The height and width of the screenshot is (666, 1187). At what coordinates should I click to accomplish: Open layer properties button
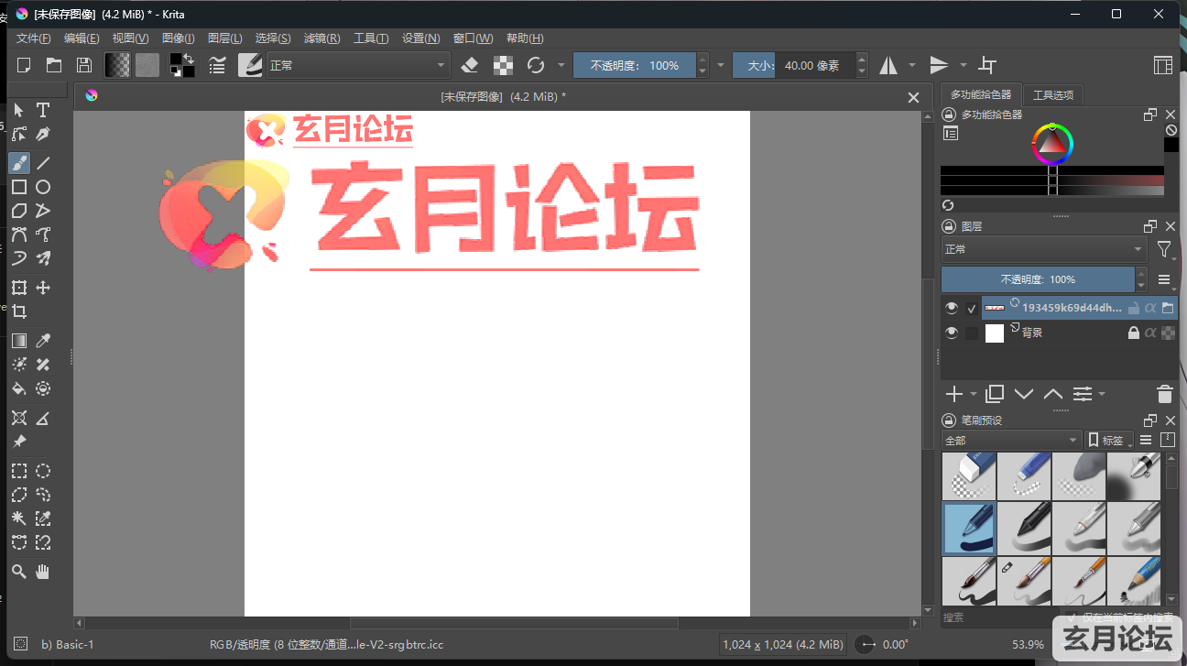coord(1083,394)
